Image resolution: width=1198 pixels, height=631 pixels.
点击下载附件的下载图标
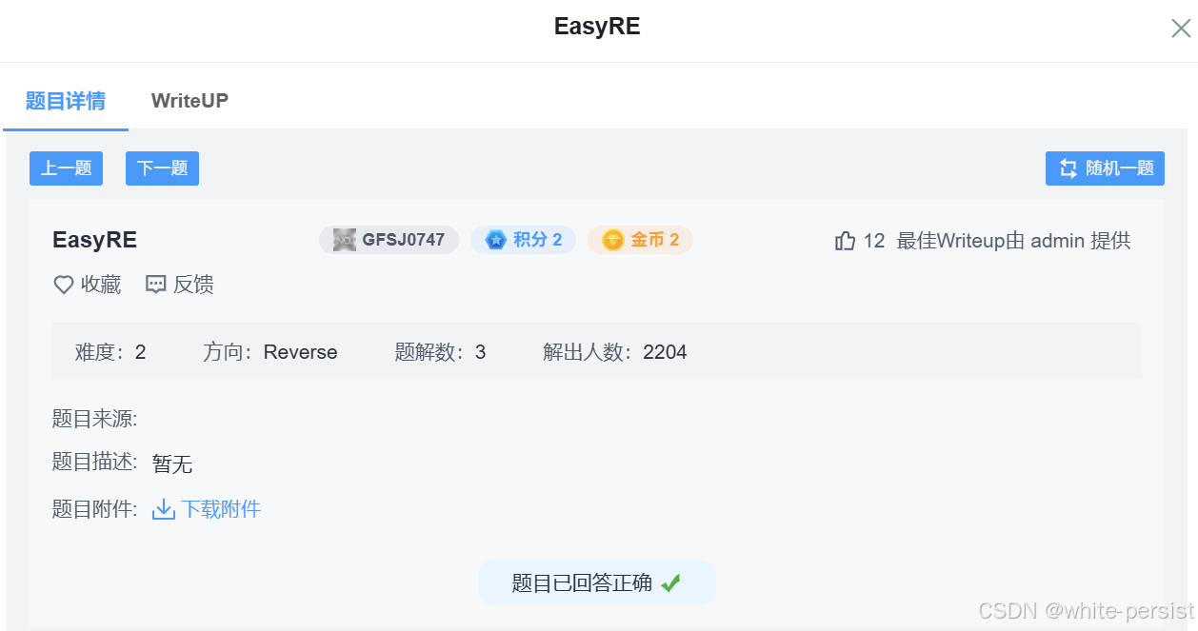162,509
